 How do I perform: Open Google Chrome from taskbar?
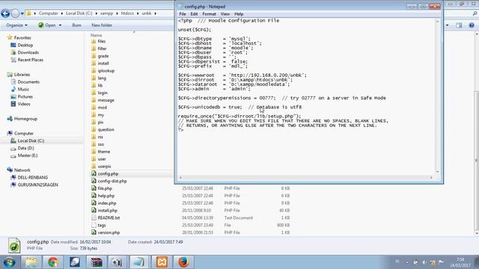coord(53,262)
